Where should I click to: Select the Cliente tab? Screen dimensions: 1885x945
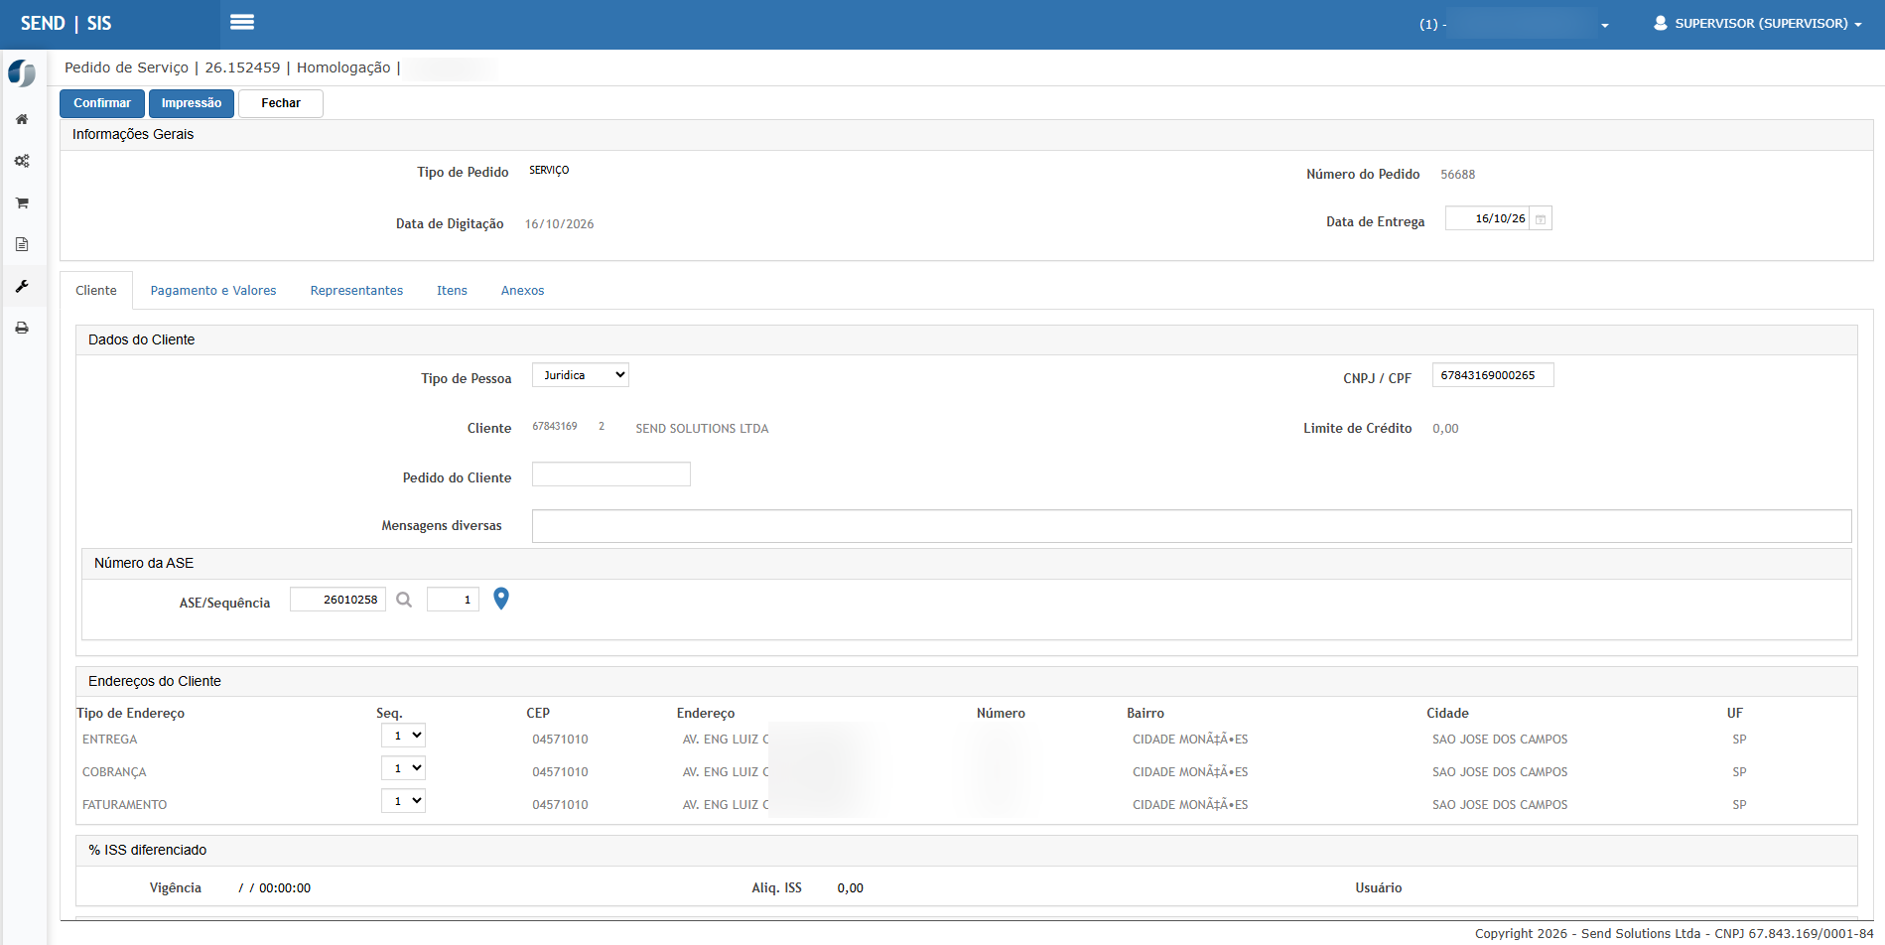pos(96,291)
